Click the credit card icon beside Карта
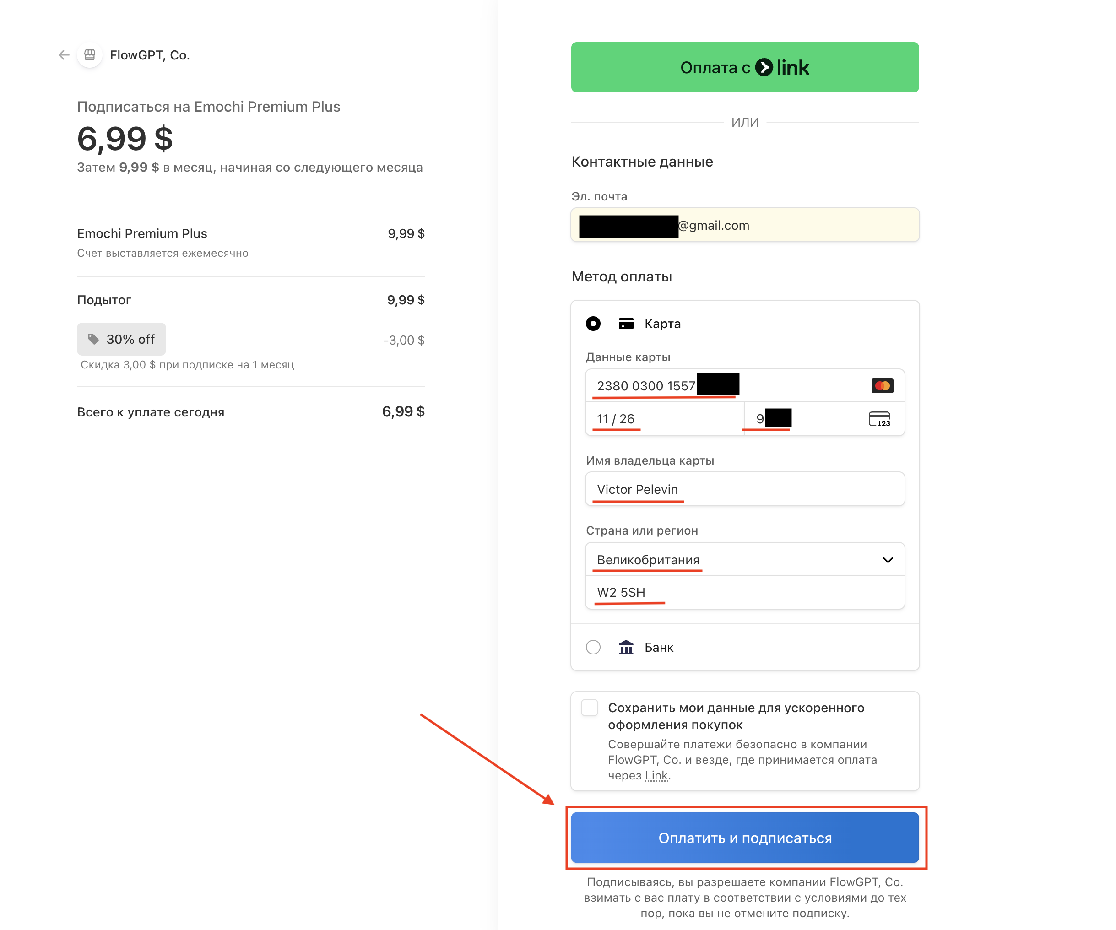The width and height of the screenshot is (1116, 930). pos(626,324)
